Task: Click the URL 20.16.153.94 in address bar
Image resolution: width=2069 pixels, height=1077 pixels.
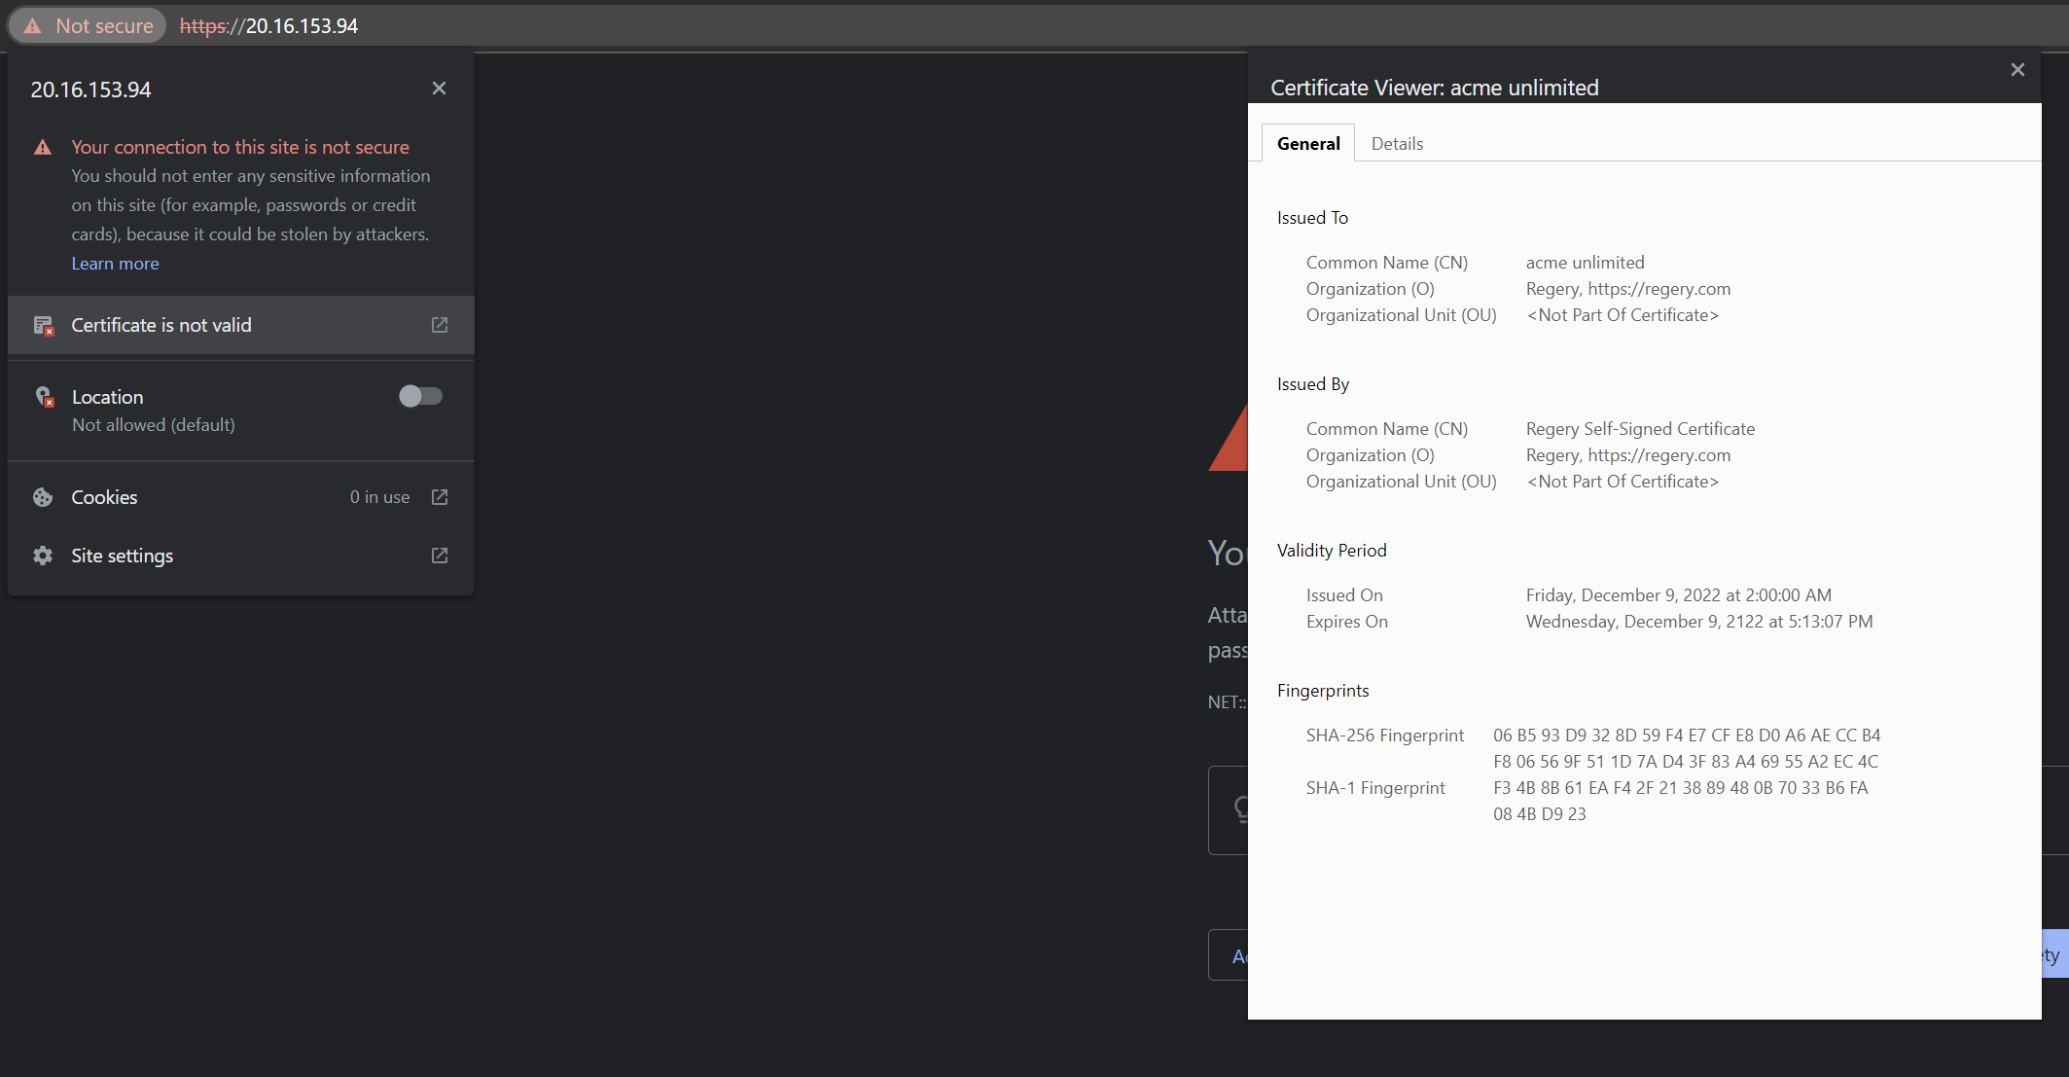Action: (302, 26)
